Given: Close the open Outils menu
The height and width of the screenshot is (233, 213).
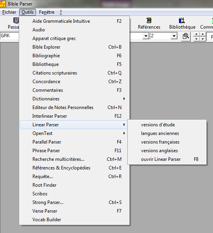Looking at the screenshot, I should [27, 12].
